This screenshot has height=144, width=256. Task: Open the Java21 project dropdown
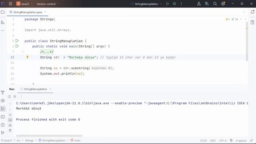24,4
